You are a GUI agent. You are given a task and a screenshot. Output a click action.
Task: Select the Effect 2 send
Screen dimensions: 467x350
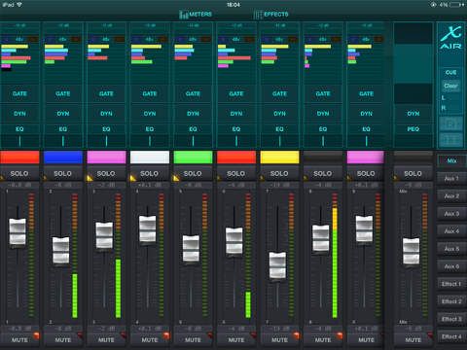[x=451, y=301]
